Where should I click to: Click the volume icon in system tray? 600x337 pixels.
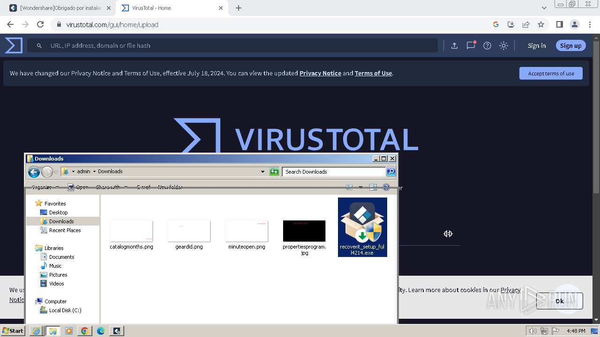[533, 331]
